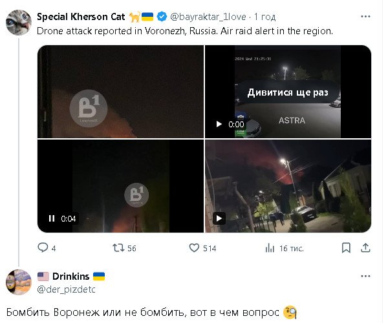
Task: Open the @der_pizdetc handle link
Action: pyautogui.click(x=66, y=289)
